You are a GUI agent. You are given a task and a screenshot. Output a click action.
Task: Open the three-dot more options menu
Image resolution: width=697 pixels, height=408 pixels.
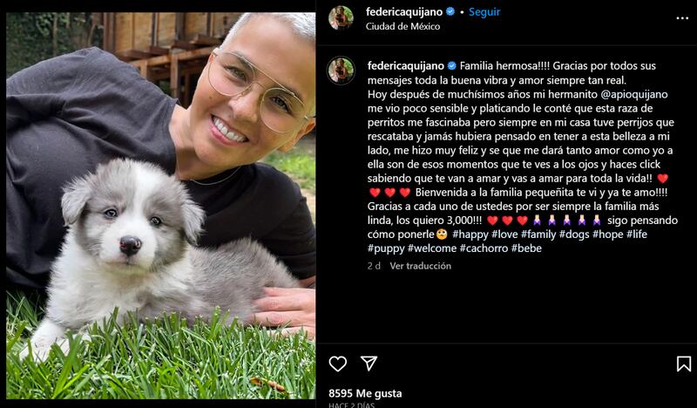(x=682, y=18)
